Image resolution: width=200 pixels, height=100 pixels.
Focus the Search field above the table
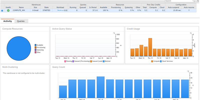(180, 1)
